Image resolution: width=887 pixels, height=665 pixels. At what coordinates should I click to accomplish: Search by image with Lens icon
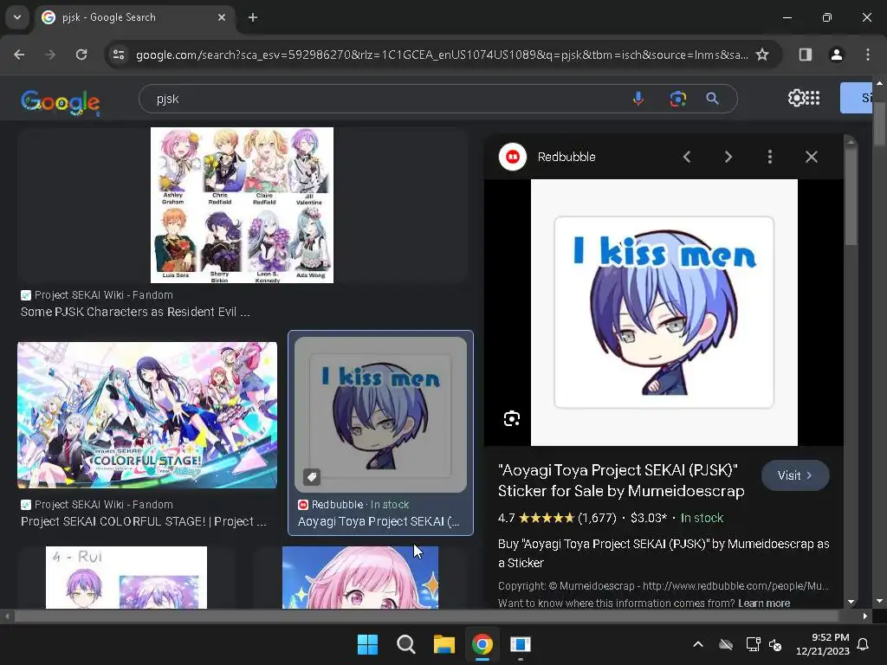(x=677, y=99)
